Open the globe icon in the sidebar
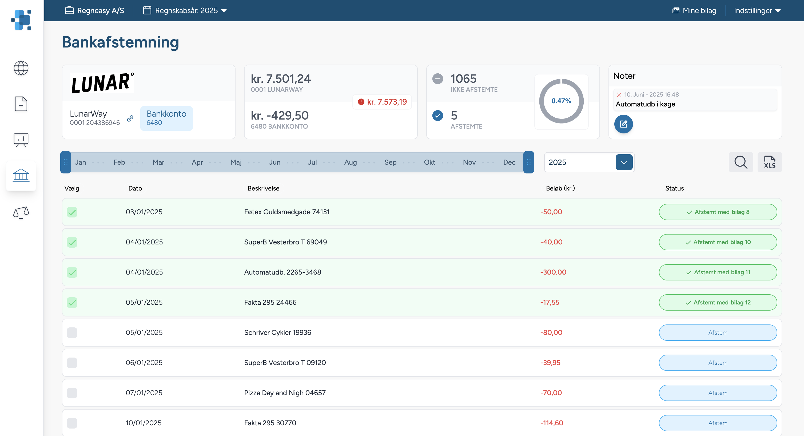Image resolution: width=804 pixels, height=436 pixels. coord(21,68)
